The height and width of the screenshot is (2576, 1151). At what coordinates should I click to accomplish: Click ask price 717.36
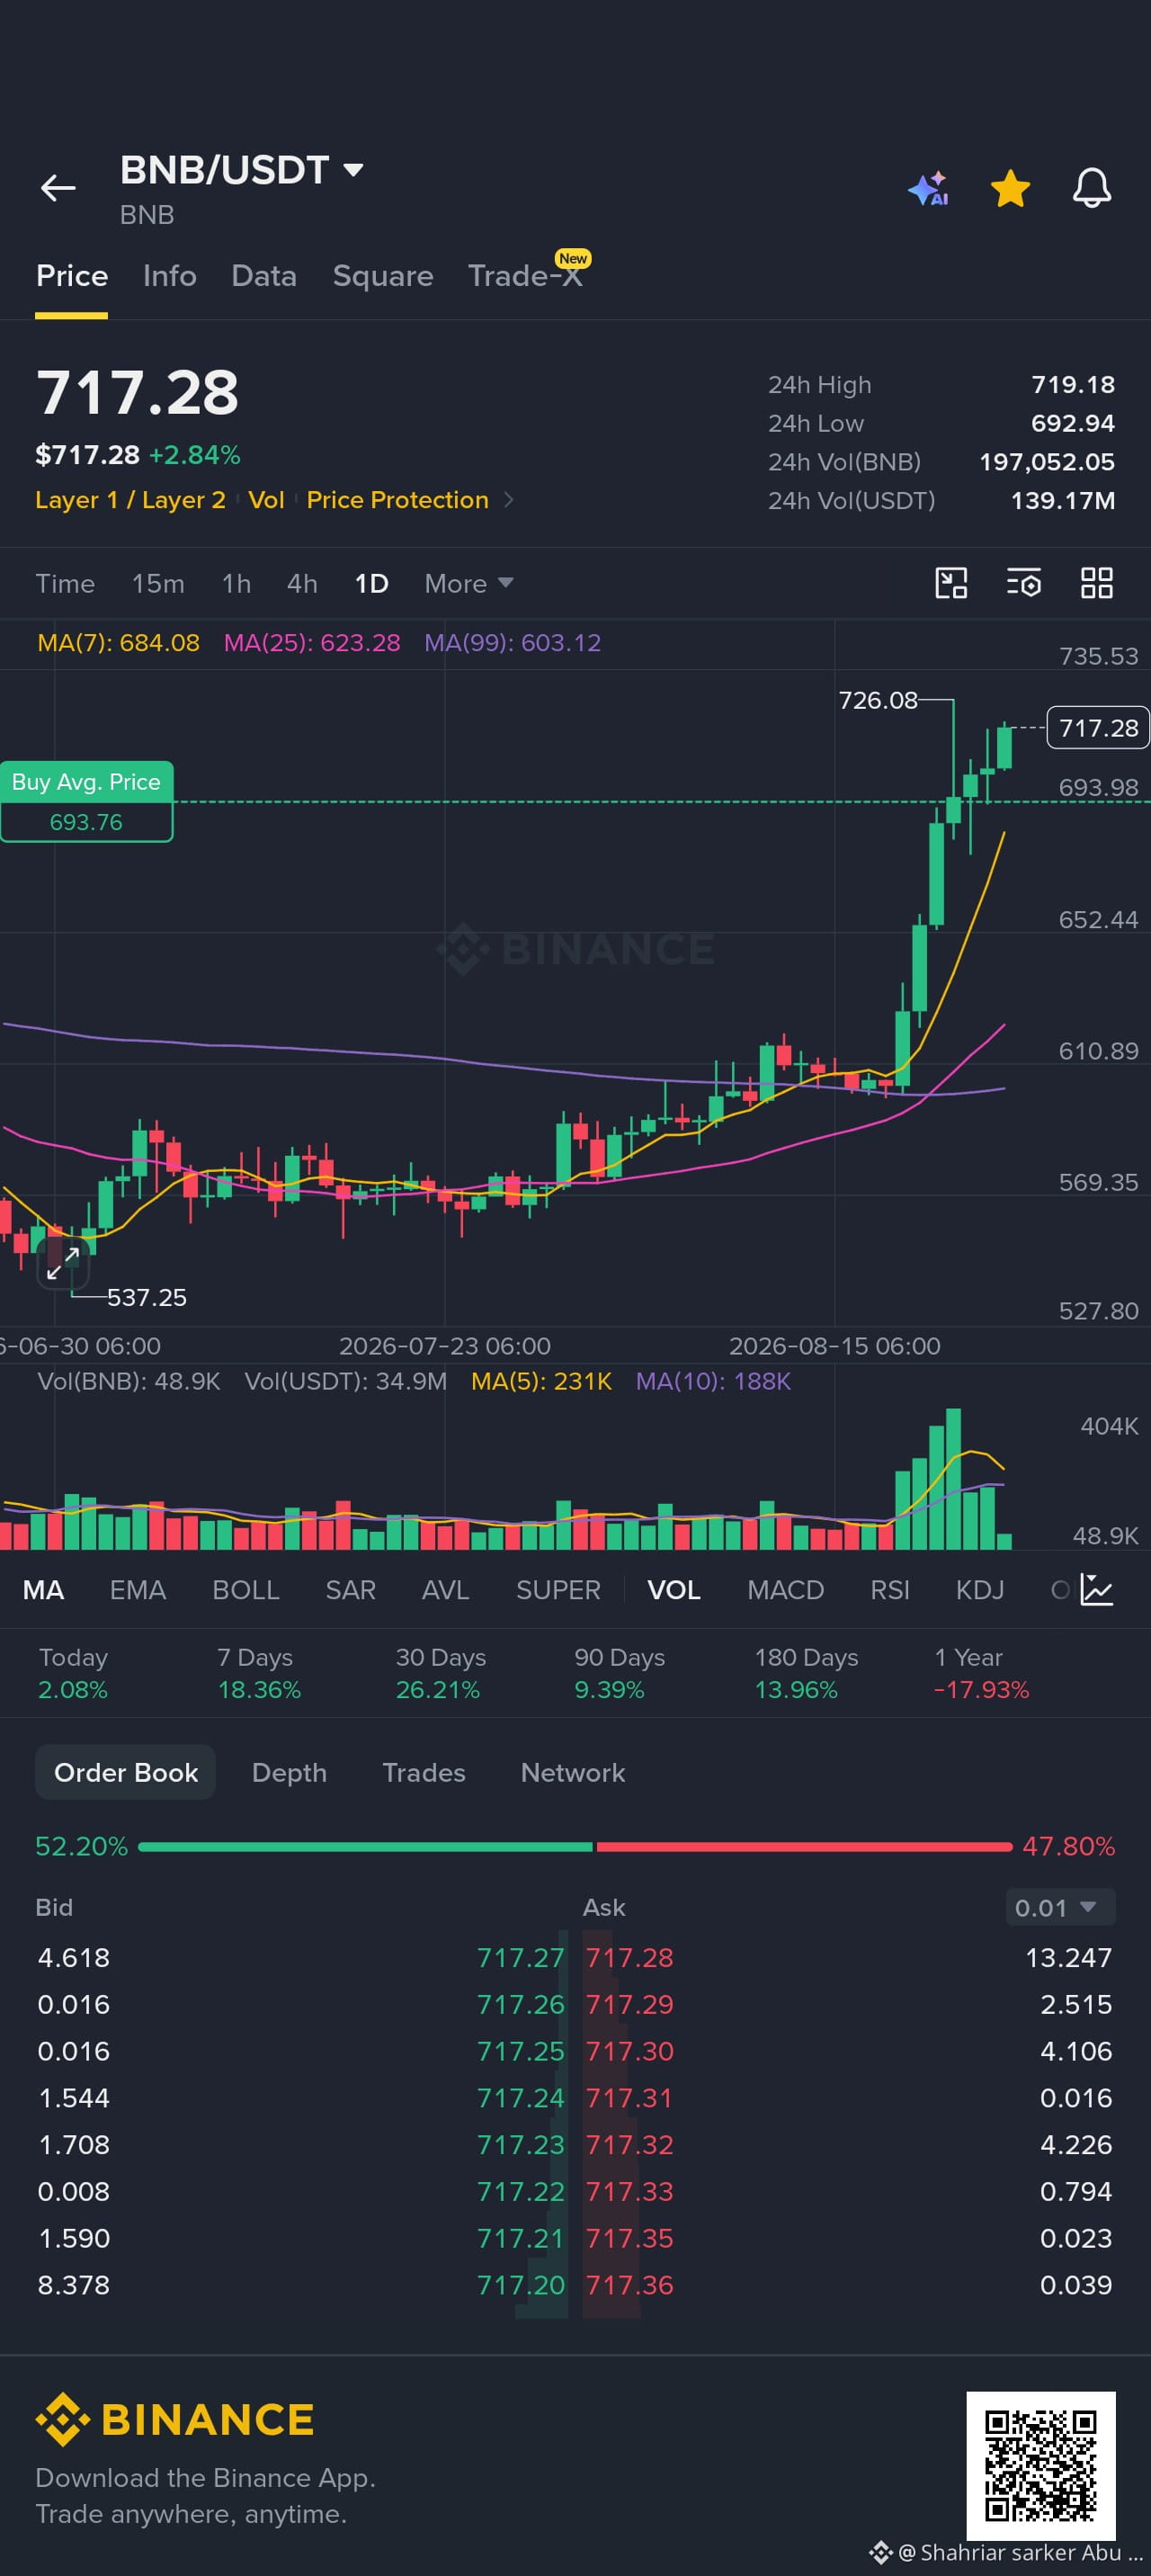coord(630,2285)
